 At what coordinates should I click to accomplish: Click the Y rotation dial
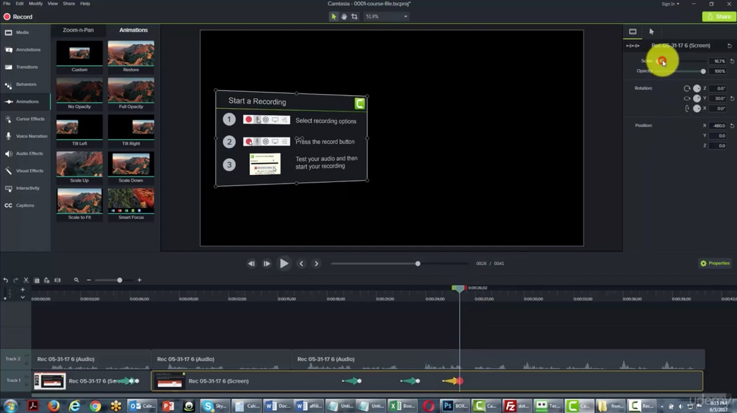tap(697, 98)
